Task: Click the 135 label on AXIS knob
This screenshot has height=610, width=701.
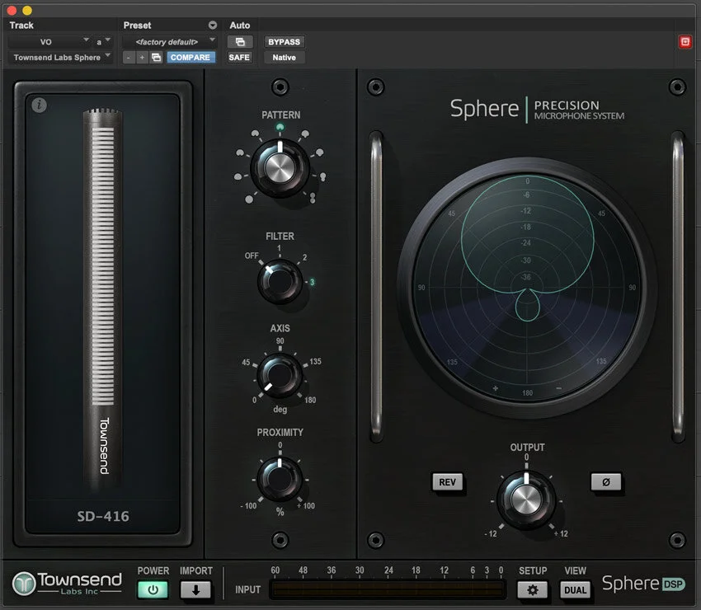Action: pos(315,361)
